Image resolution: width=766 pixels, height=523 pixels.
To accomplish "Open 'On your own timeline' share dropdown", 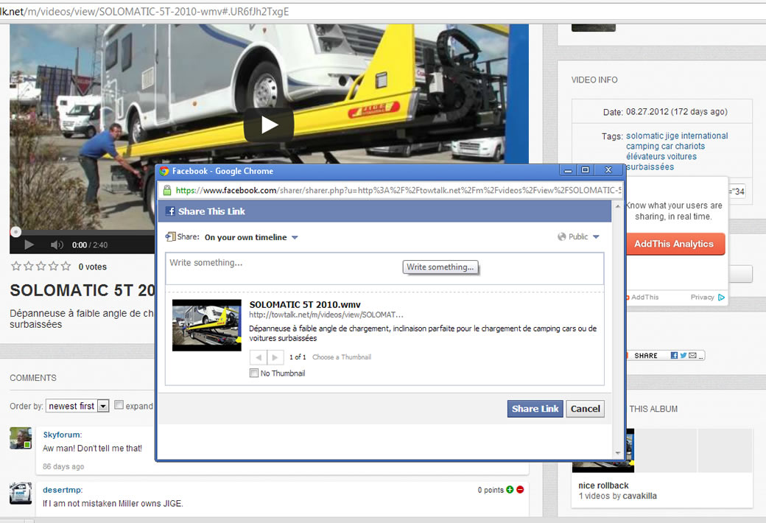I will point(251,237).
